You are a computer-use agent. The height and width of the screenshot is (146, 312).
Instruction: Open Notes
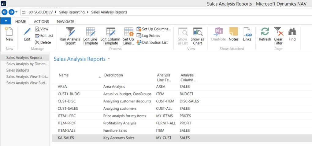point(234,34)
